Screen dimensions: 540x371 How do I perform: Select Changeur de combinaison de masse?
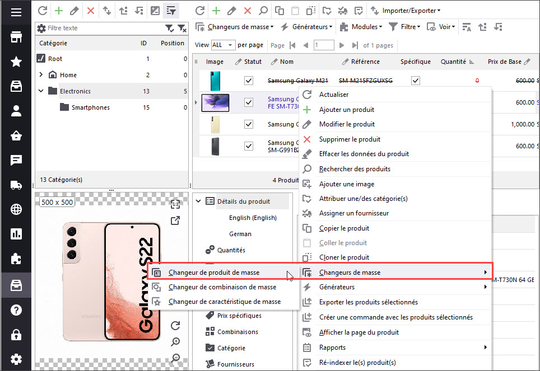click(224, 287)
